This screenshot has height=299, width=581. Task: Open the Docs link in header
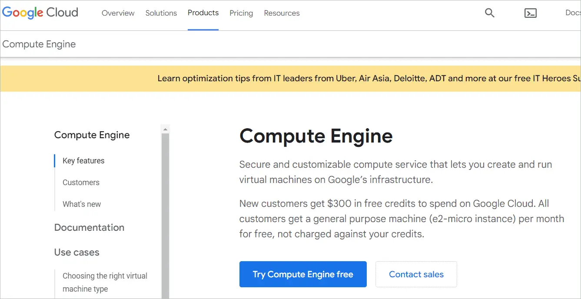(x=573, y=13)
